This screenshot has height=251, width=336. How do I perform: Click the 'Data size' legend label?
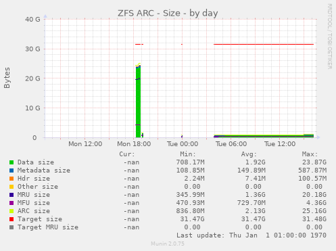pyautogui.click(x=36, y=162)
